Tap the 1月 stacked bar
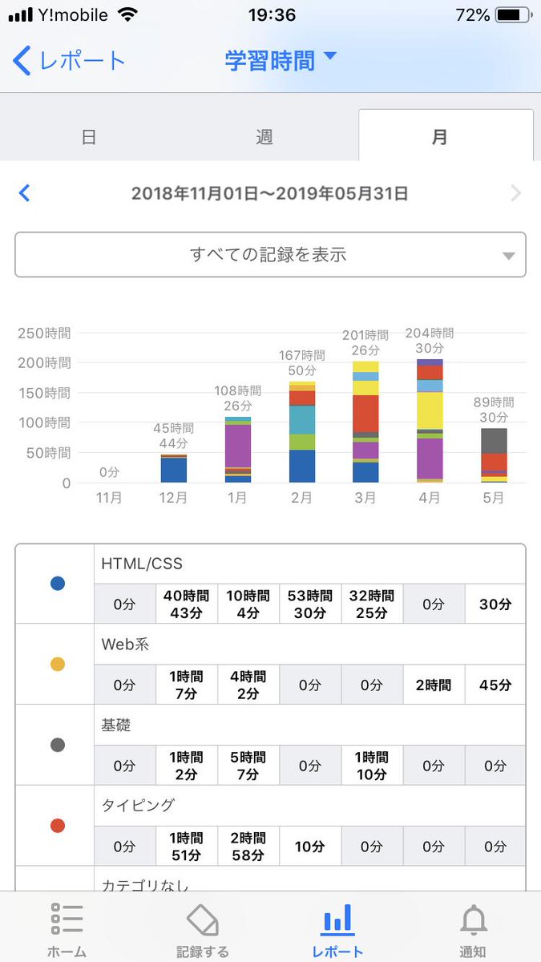Viewport: 541px width, 962px height. click(238, 450)
